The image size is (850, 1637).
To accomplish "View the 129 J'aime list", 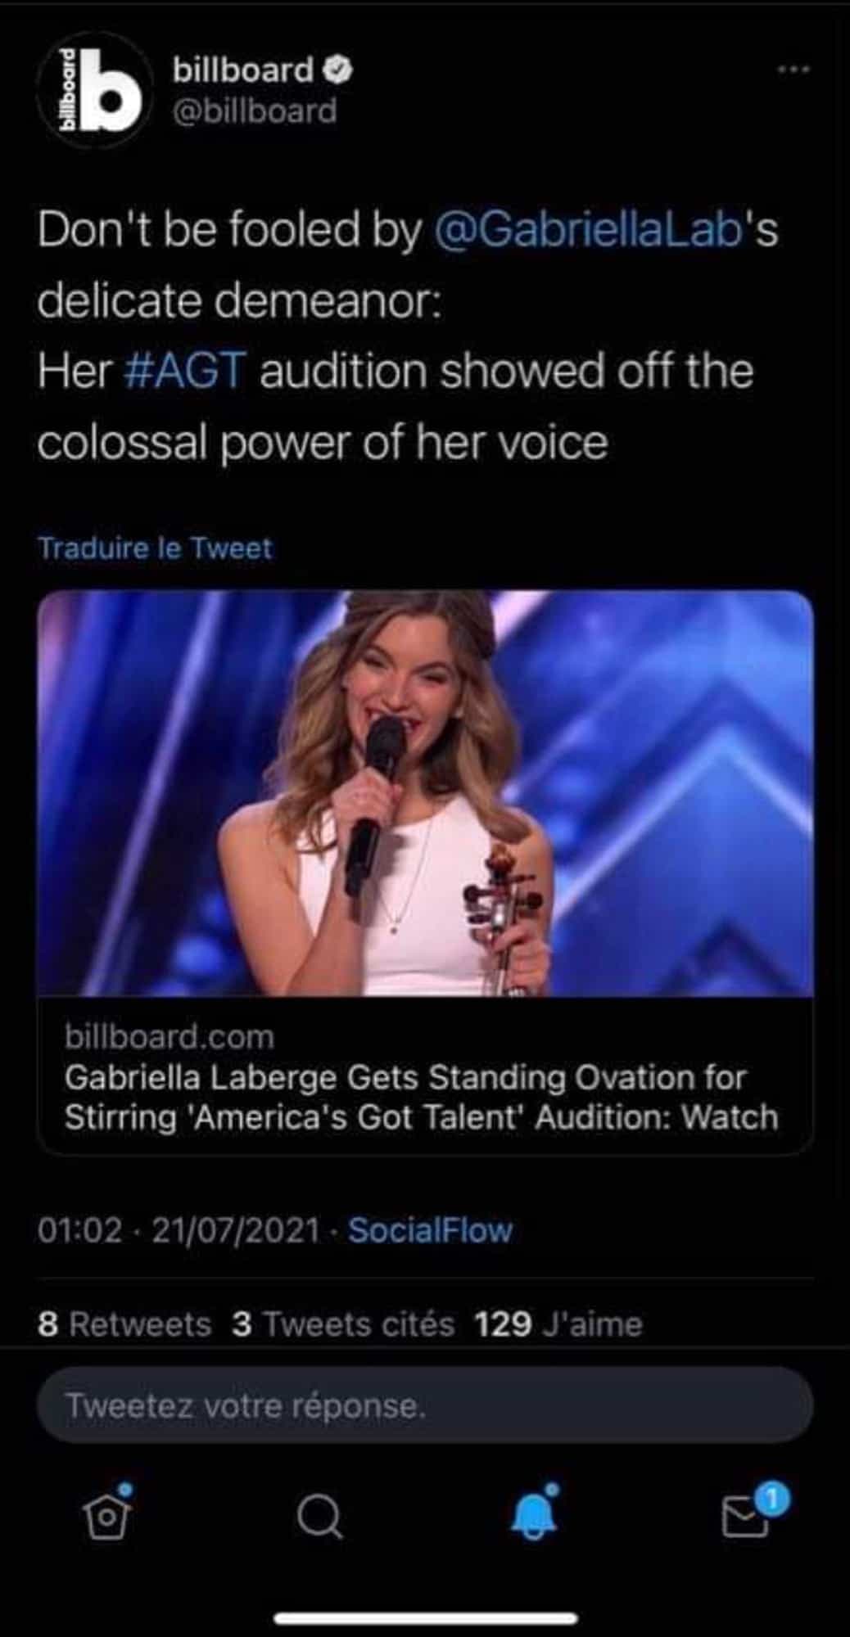I will [x=558, y=1324].
